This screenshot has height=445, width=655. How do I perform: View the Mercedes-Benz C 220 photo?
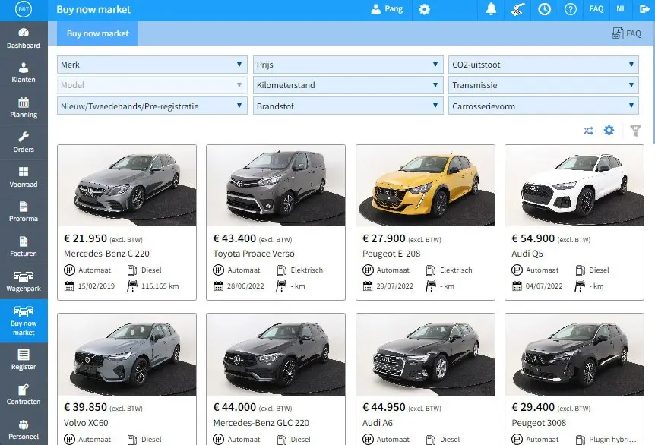pyautogui.click(x=127, y=186)
